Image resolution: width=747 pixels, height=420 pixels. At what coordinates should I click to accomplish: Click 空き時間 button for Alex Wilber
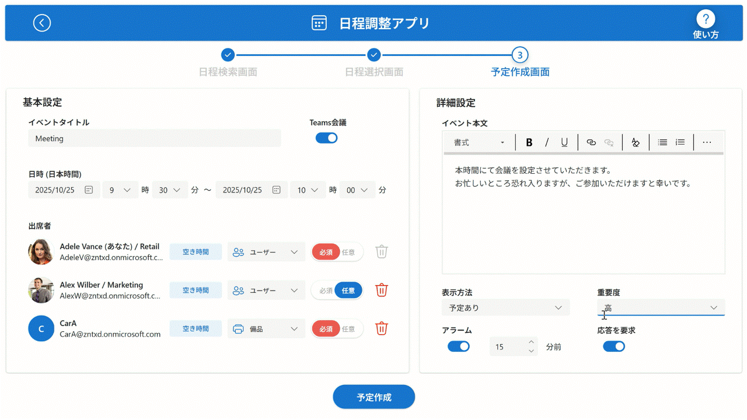pyautogui.click(x=196, y=290)
